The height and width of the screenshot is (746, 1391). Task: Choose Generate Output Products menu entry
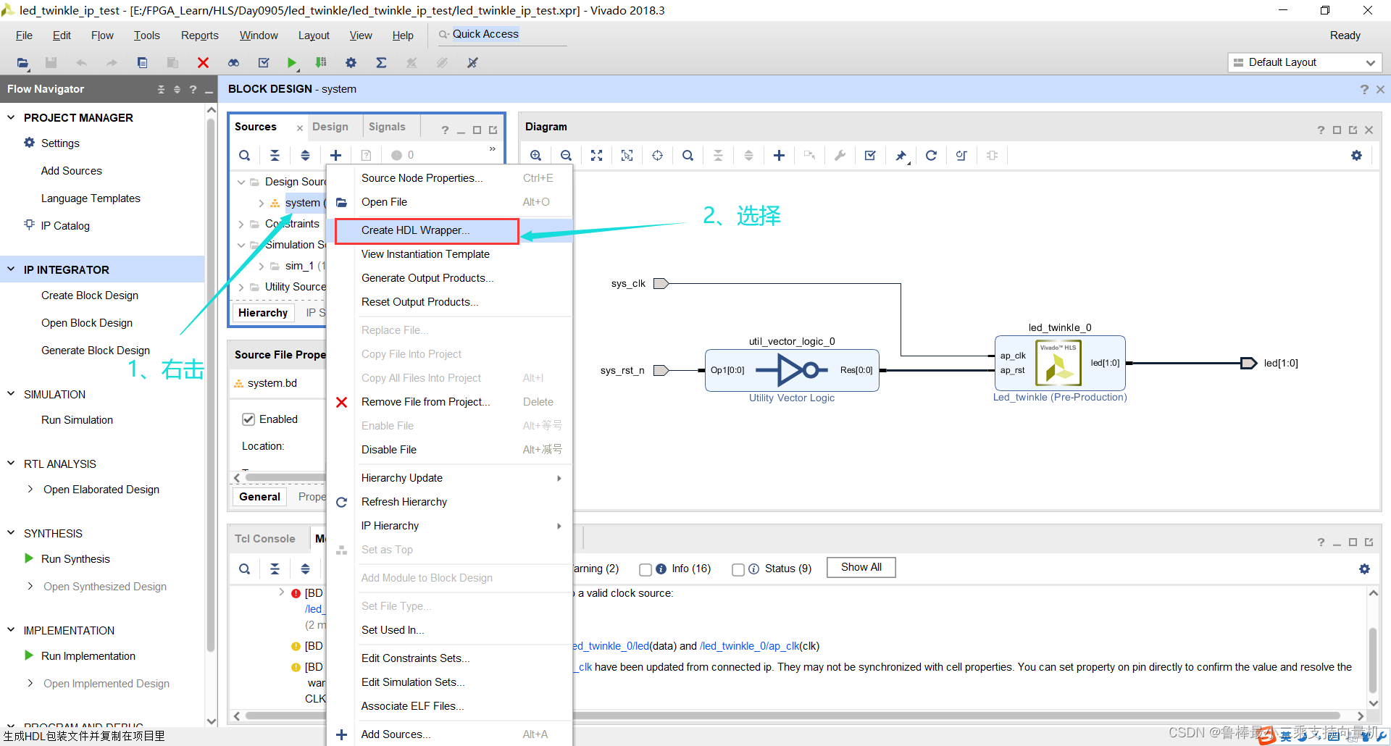(x=427, y=278)
